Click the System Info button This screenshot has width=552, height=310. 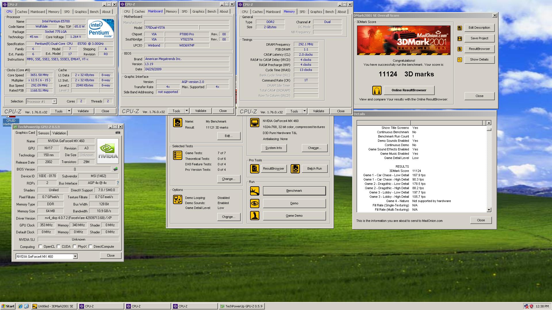[273, 148]
